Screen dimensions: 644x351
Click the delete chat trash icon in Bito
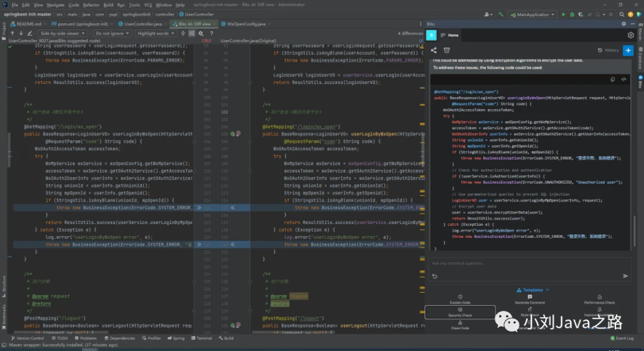tap(447, 51)
